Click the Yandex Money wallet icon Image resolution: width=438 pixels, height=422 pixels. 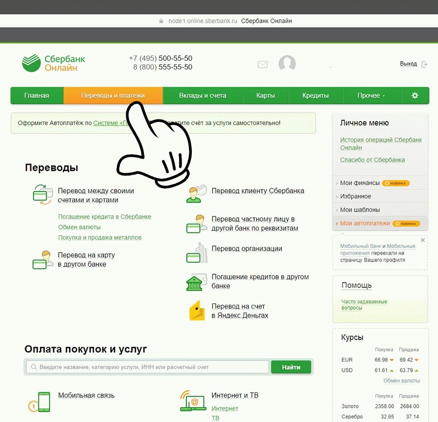point(197,311)
